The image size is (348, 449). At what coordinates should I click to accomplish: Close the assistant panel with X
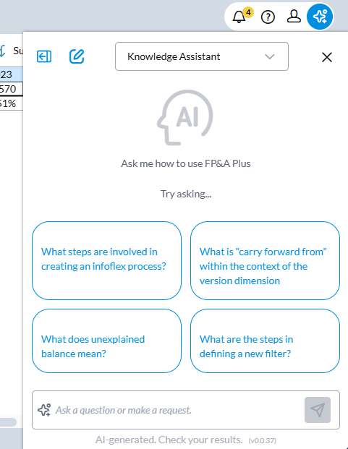(x=327, y=57)
